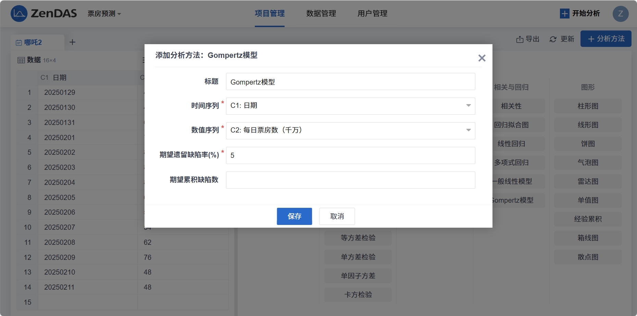The width and height of the screenshot is (637, 316).
Task: Select the 哪吒2 sheet tab
Action: click(33, 42)
